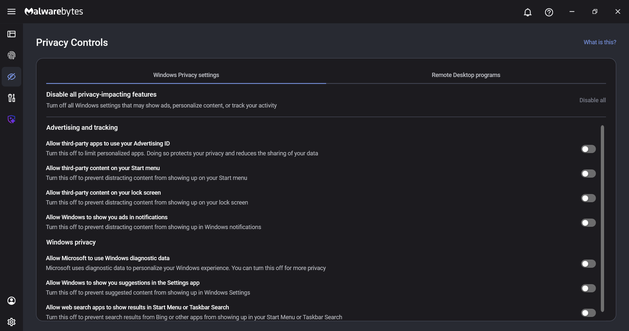Click 'Allow web search apps to show results' label
This screenshot has width=629, height=331.
click(x=137, y=307)
